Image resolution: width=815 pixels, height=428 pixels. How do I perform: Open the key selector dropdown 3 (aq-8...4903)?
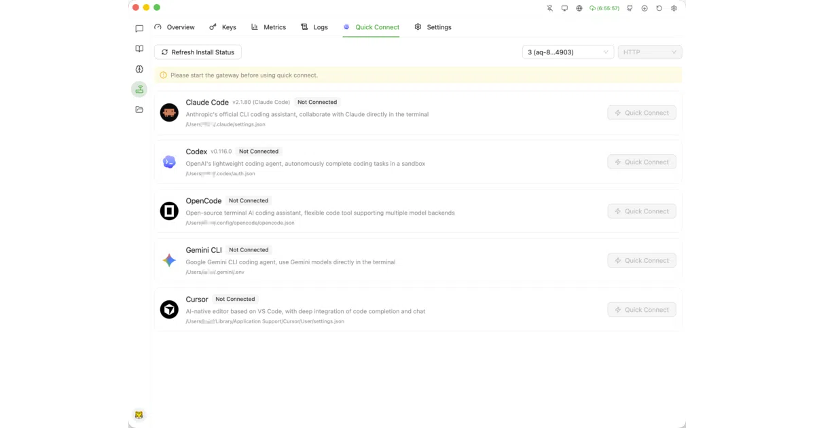click(568, 52)
